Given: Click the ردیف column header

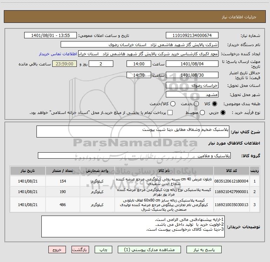Looking at the screenshot, I should click(x=255, y=171).
